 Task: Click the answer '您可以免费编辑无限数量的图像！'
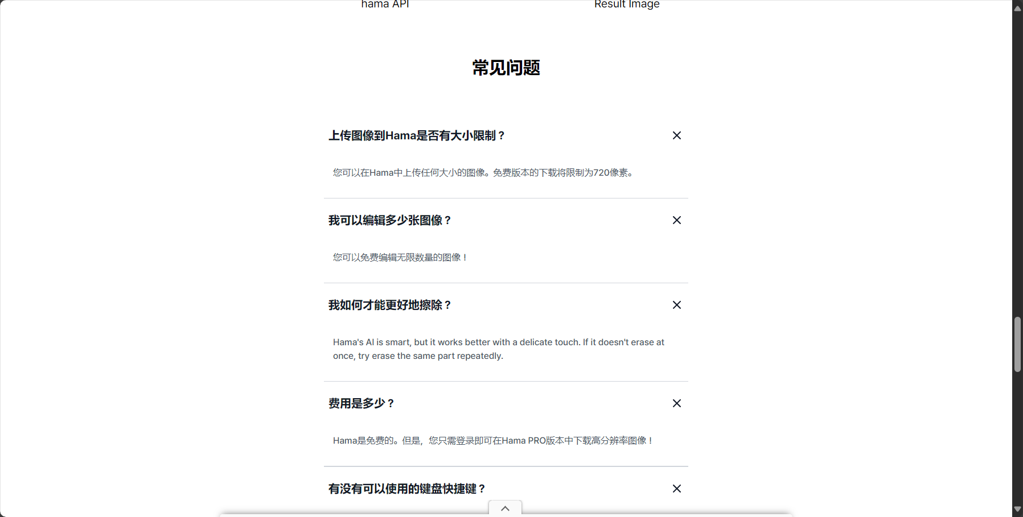point(400,257)
